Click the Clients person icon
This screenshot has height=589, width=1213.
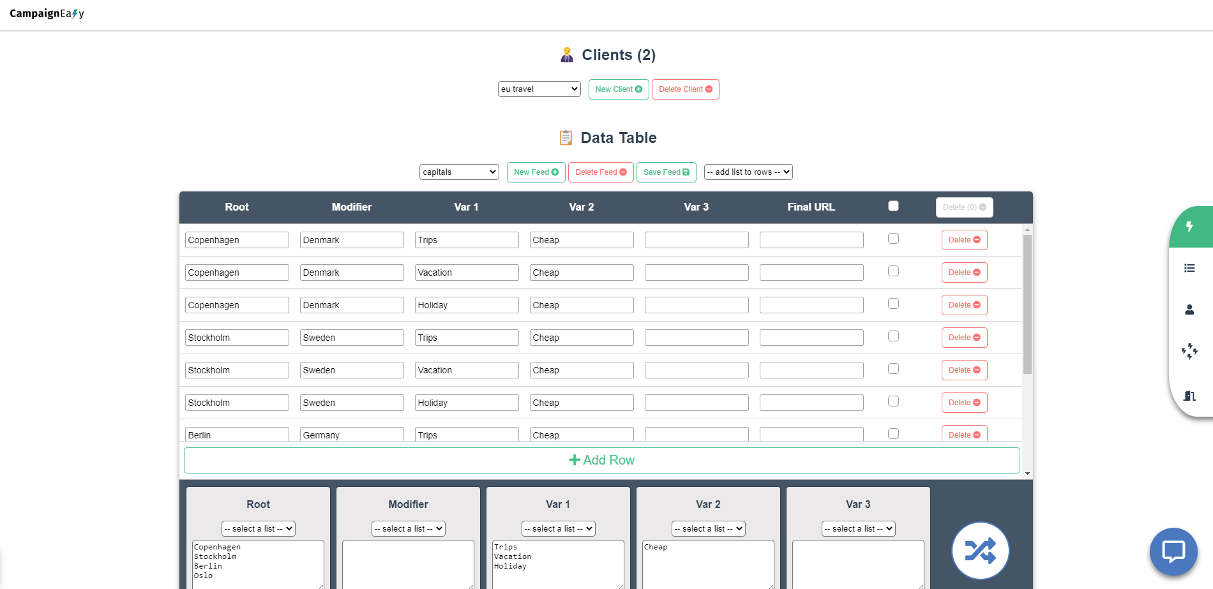tap(567, 55)
